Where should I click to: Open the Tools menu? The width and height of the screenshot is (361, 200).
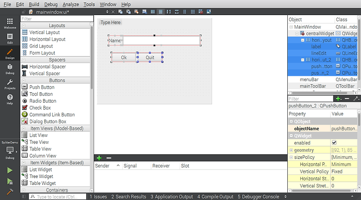coord(89,4)
